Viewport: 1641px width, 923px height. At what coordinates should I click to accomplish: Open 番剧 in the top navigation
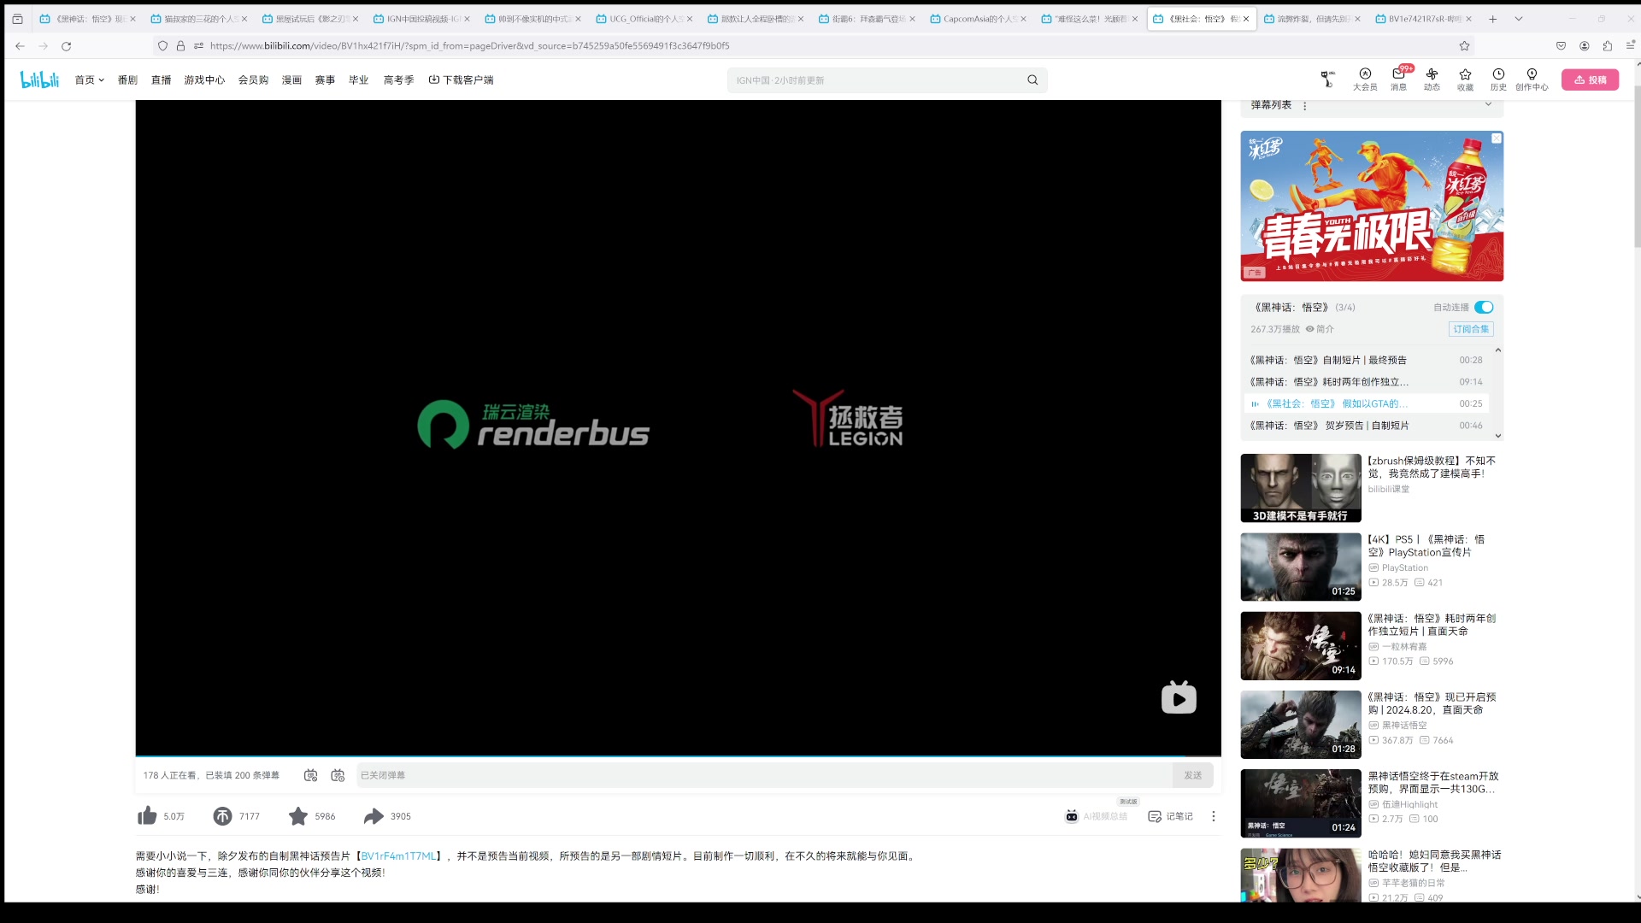127,79
